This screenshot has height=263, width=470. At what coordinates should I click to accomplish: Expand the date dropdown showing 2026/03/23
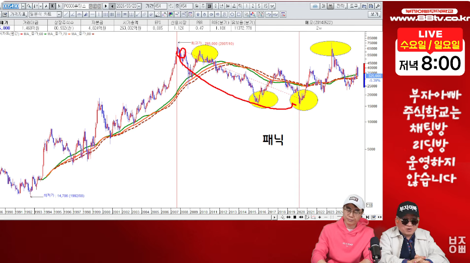click(139, 6)
